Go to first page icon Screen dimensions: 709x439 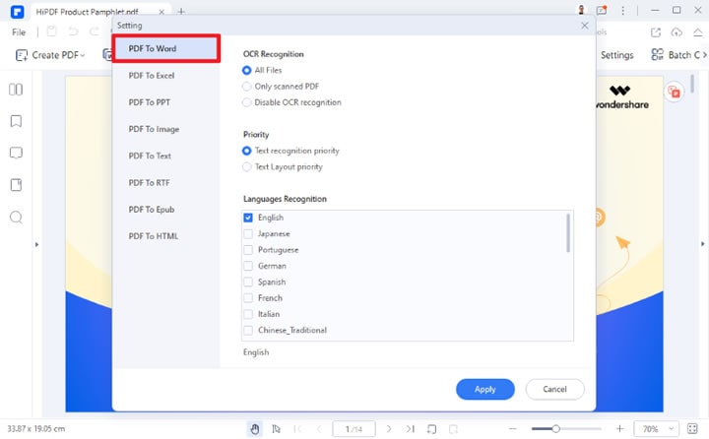(298, 429)
